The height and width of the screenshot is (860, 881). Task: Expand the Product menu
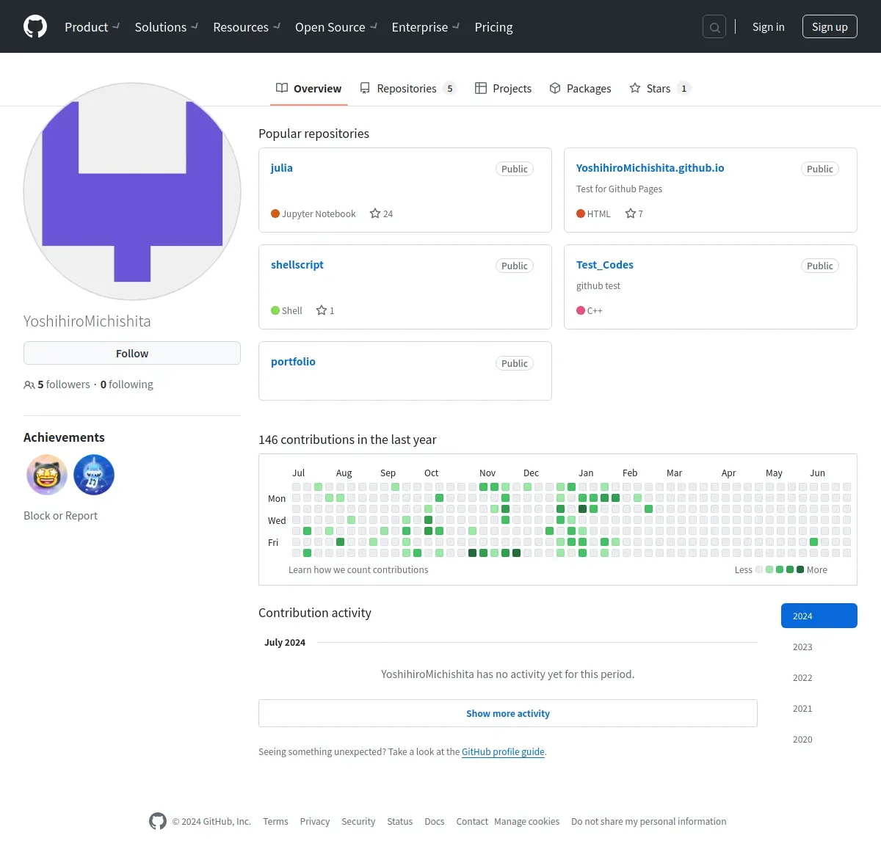click(x=92, y=26)
